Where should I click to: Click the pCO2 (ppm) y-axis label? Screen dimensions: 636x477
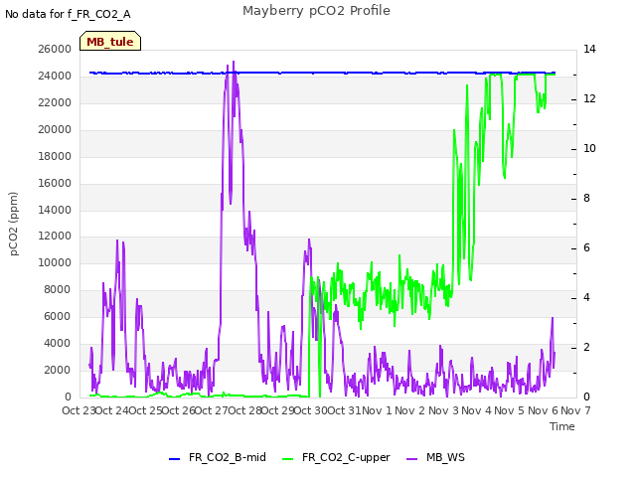pyautogui.click(x=14, y=224)
